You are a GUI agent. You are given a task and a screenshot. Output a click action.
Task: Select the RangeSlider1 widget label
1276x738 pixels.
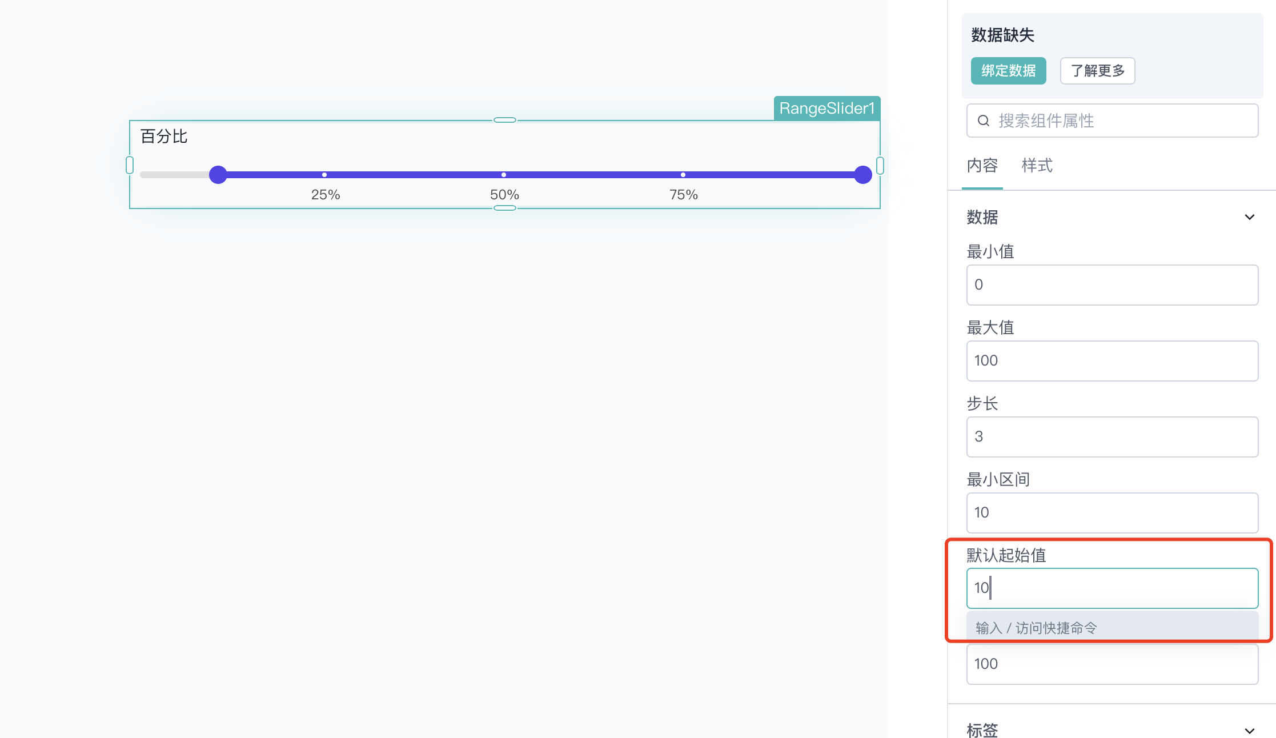click(x=826, y=108)
